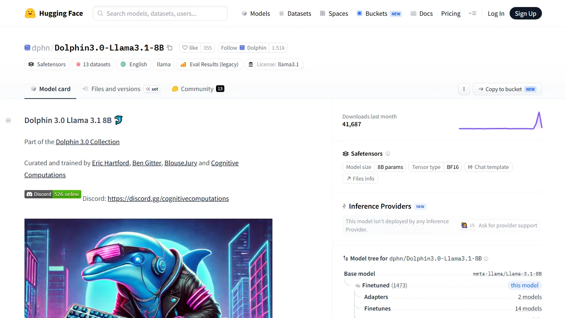
Task: Click the dphn owner name link
Action: point(41,48)
